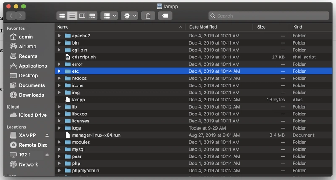Expand the error folder
The height and width of the screenshot is (180, 336).
coord(59,64)
